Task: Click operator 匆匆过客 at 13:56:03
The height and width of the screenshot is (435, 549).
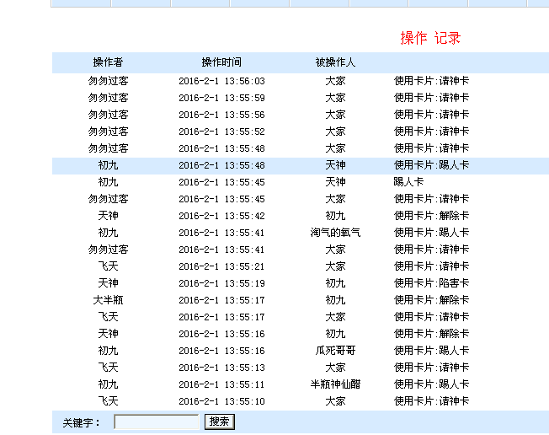Action: point(108,81)
